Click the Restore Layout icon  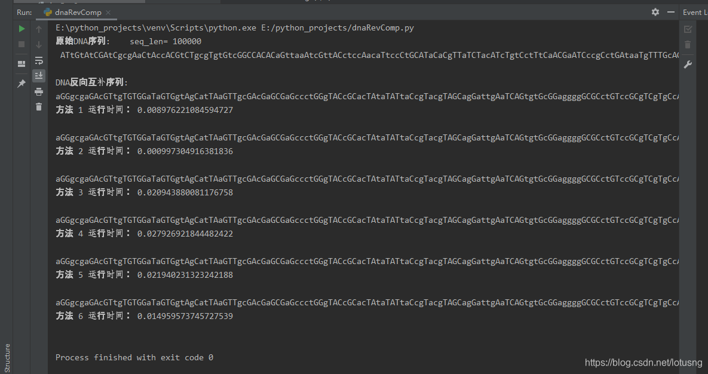pos(22,64)
